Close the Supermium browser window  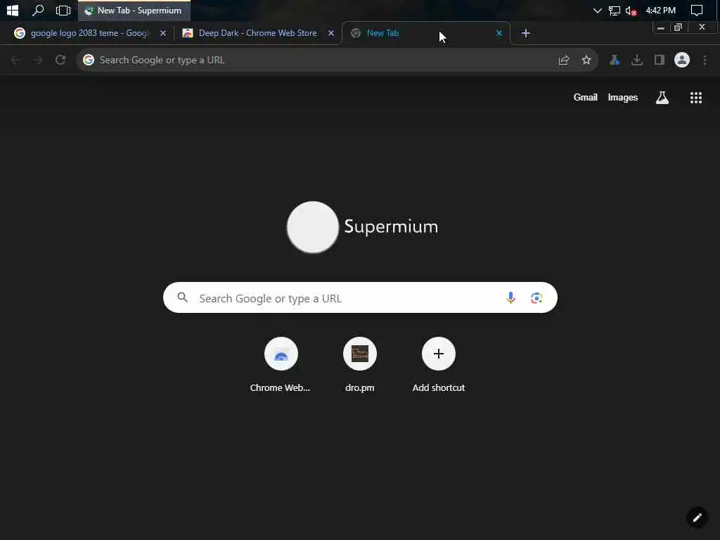702,27
